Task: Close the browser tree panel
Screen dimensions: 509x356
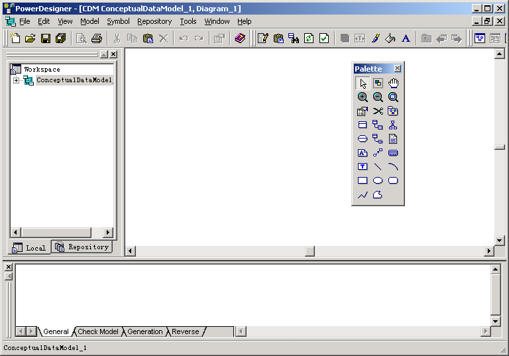Action: click(x=113, y=54)
